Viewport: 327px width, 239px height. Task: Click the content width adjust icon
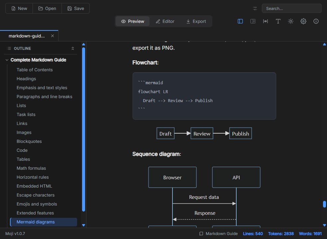pos(266,21)
